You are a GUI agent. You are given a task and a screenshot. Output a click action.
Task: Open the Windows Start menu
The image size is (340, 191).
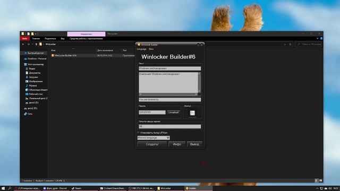click(x=3, y=188)
